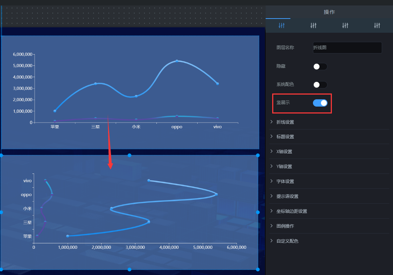Expand the 提示语设置 section

329,196
